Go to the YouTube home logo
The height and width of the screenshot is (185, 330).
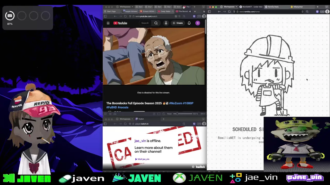(x=120, y=23)
